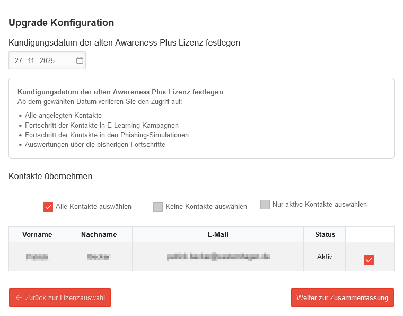The height and width of the screenshot is (316, 403).
Task: Click the E-Mail column header
Action: [218, 234]
